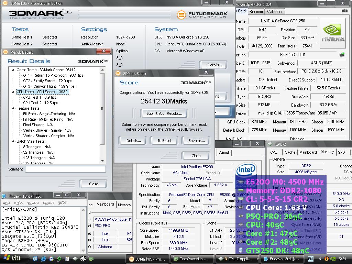
Task: Collapse the Game Tests tree node
Action: 13,70
